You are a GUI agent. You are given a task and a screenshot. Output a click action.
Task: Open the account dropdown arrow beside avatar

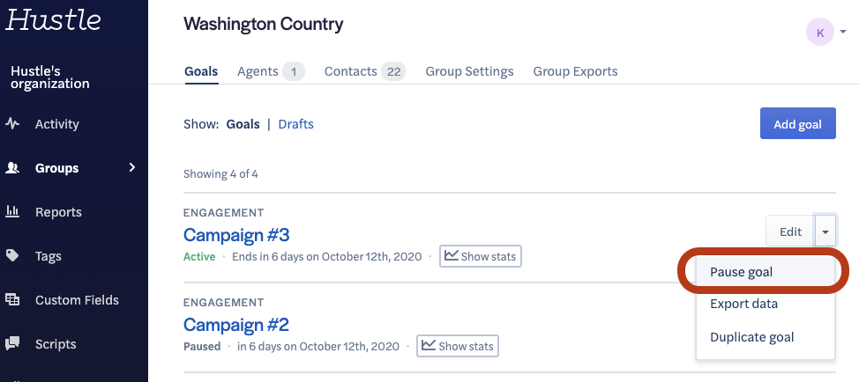click(843, 33)
